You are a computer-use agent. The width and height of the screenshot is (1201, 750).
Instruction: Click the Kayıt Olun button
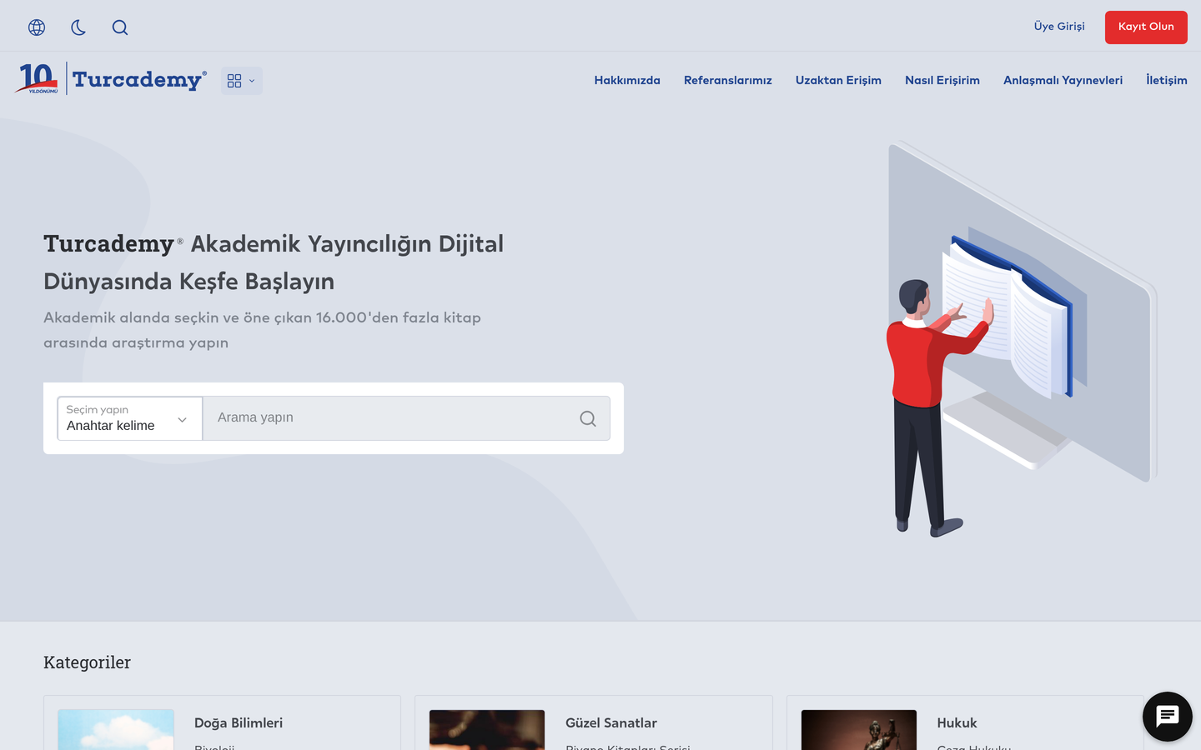click(x=1146, y=27)
